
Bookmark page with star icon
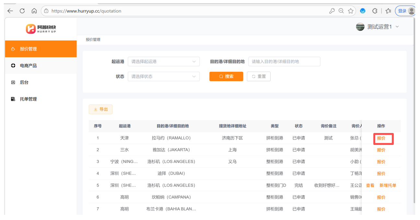coord(351,11)
